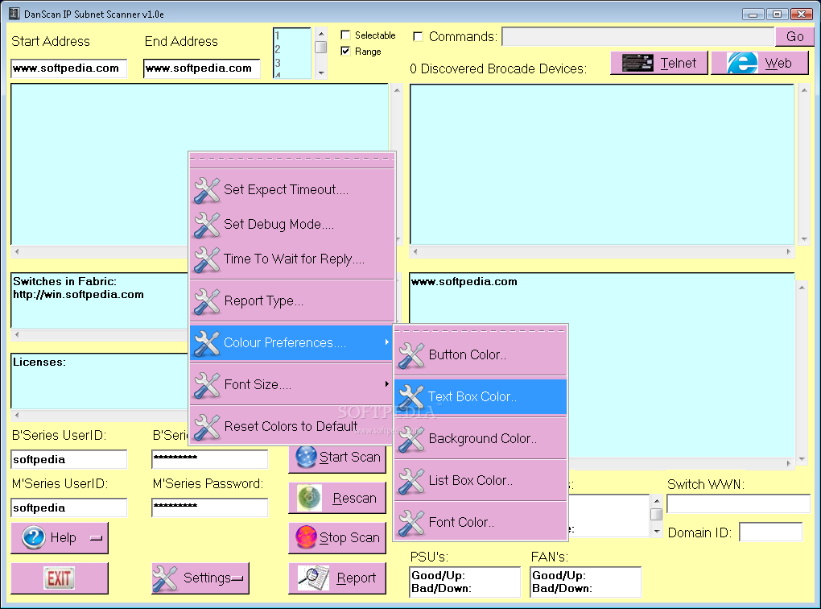Click the tools icon beside List Box Color
821x609 pixels.
pos(411,481)
